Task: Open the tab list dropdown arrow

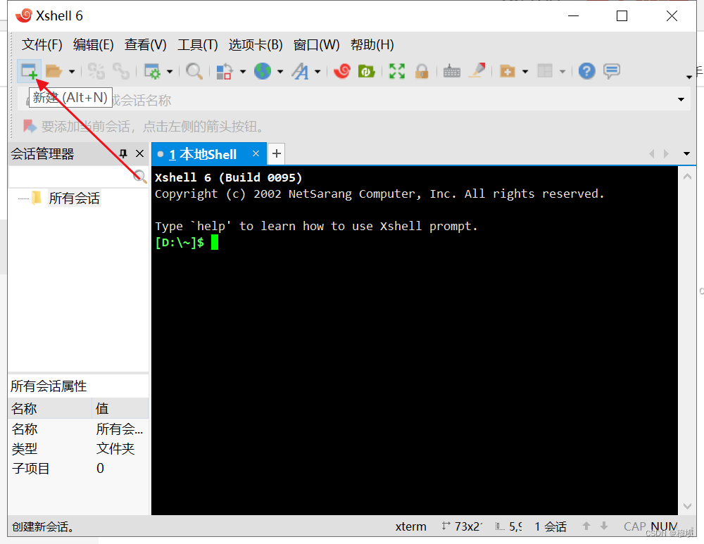Action: [x=686, y=154]
